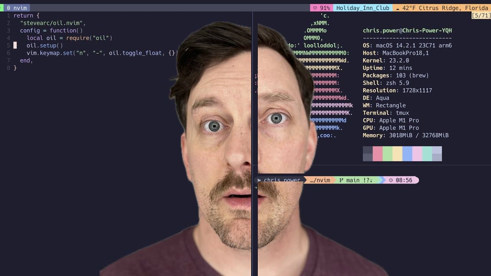Click "config = function()" on line 3
Image resolution: width=491 pixels, height=276 pixels.
[x=51, y=31]
